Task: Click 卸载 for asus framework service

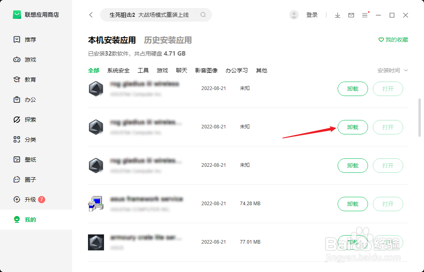Action: tap(353, 204)
